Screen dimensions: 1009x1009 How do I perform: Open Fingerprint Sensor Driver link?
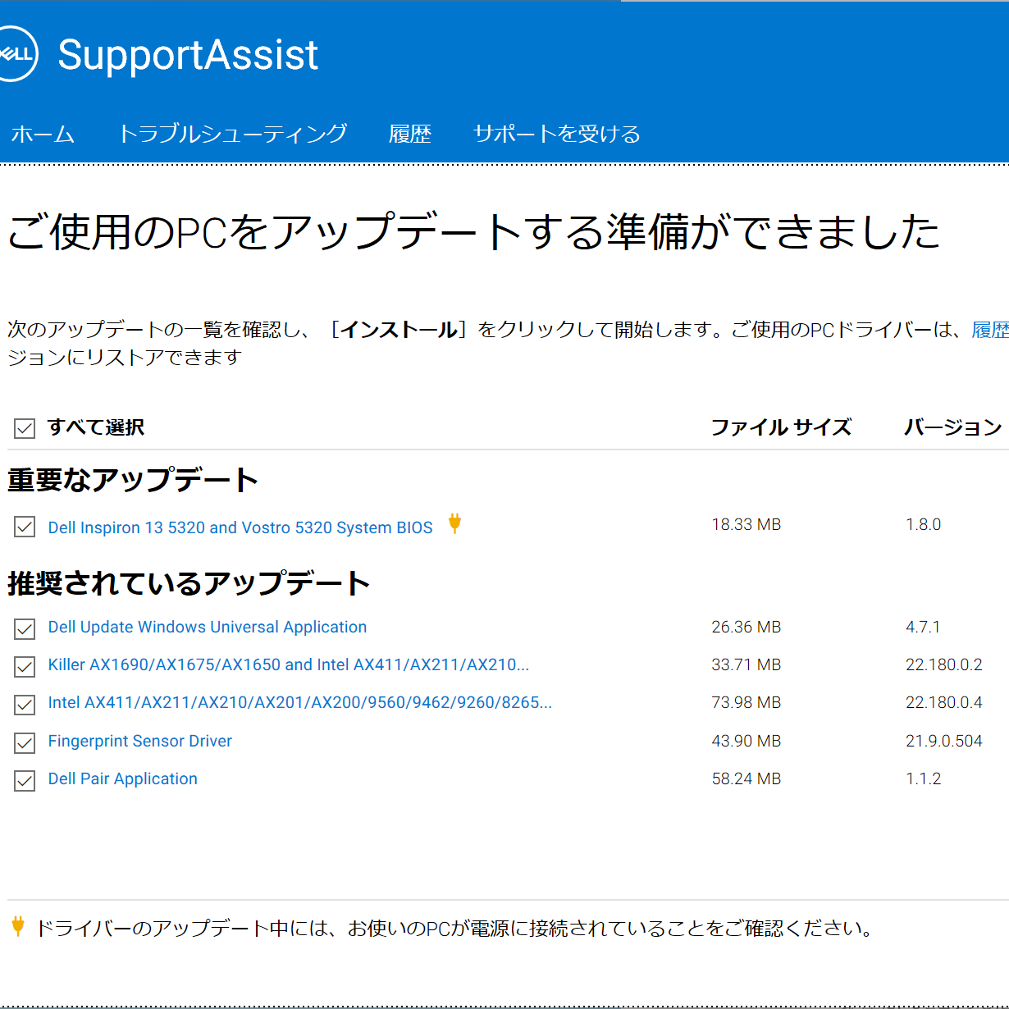coord(140,741)
